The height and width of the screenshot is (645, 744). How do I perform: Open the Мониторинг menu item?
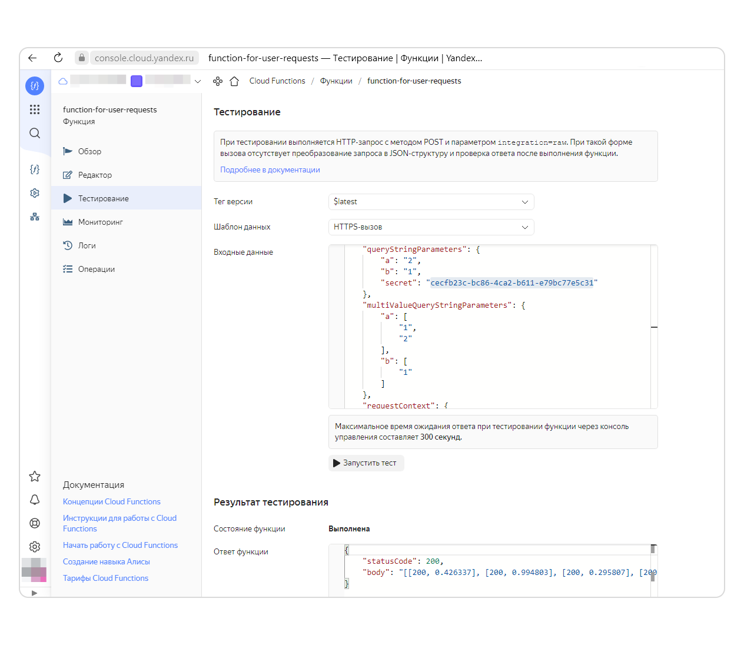pos(126,222)
